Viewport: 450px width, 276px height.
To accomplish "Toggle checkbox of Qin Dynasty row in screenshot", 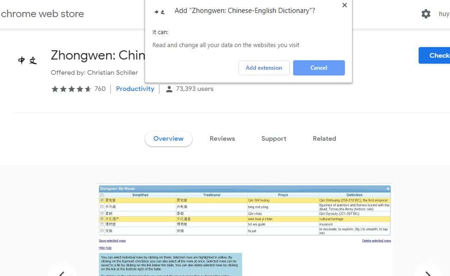I will pyautogui.click(x=102, y=214).
